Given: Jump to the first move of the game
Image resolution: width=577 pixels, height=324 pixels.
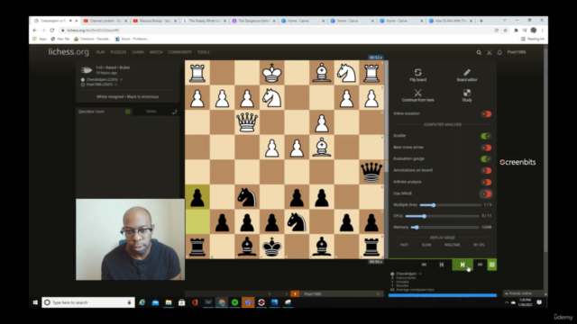Looking at the screenshot, I should click(x=424, y=265).
